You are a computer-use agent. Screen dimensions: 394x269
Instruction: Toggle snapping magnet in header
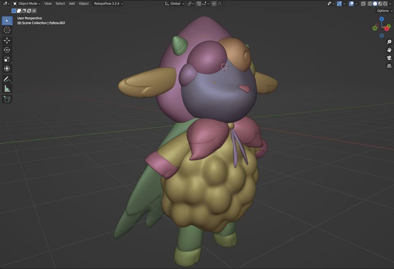click(199, 4)
